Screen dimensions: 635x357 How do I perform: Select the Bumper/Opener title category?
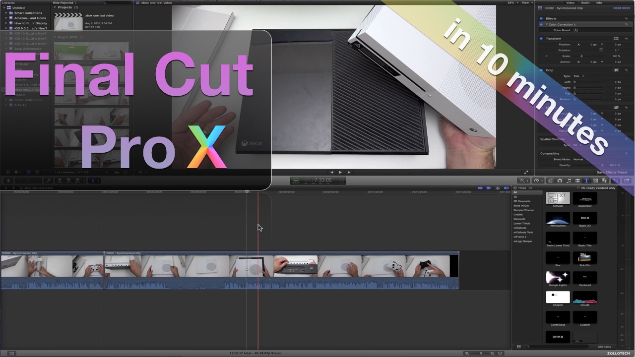pyautogui.click(x=523, y=210)
